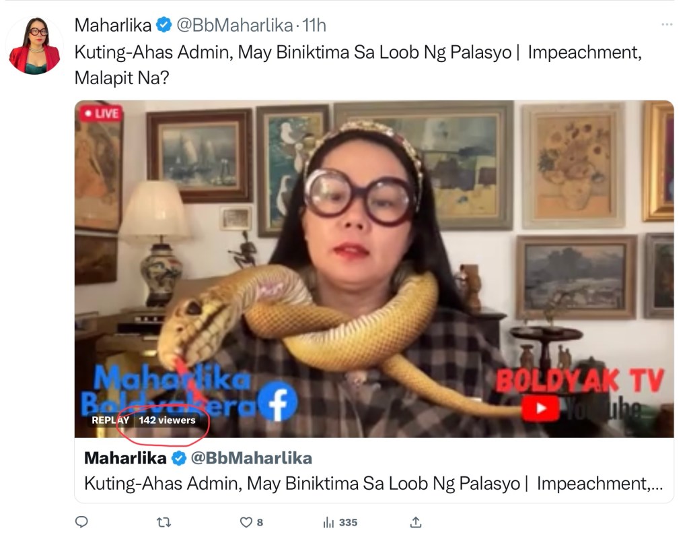
Task: Click the REPLAY label on video
Action: point(110,420)
